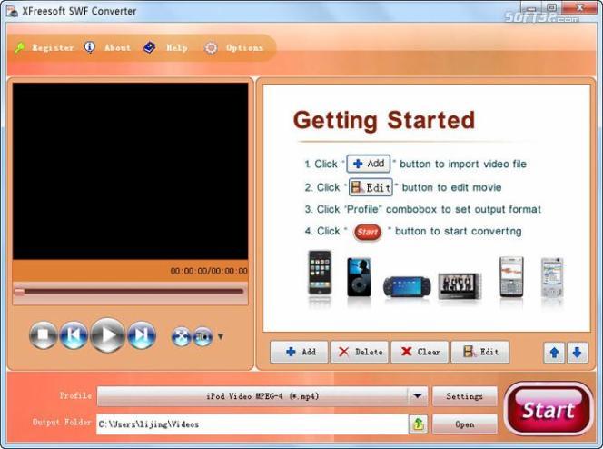603x449 pixels.
Task: Click the book icon beside Help
Action: click(x=149, y=47)
